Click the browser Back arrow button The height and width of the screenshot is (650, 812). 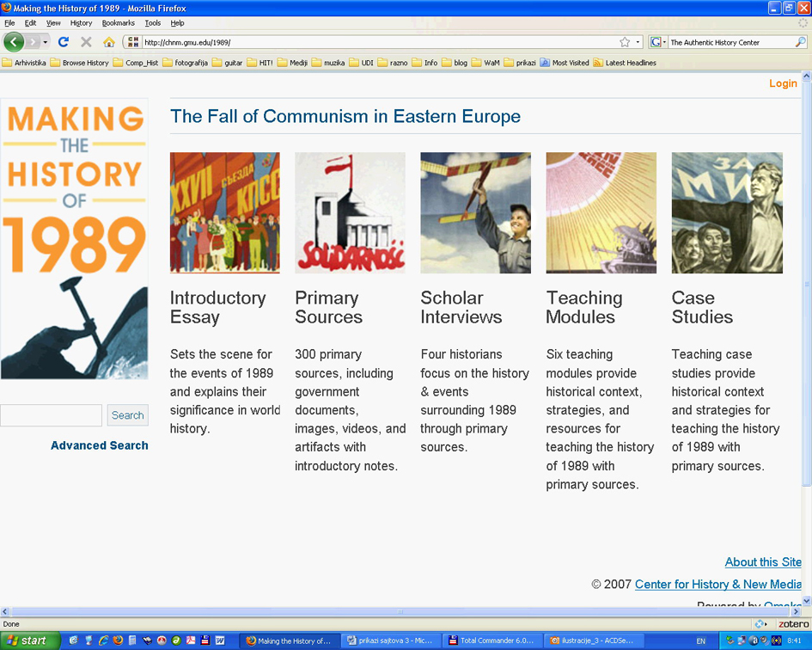click(x=14, y=42)
